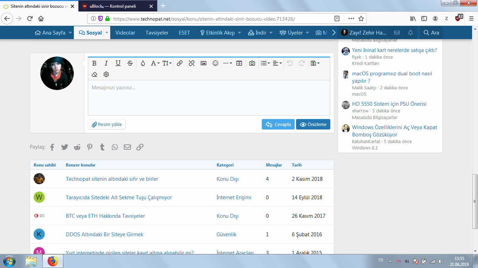
Task: Open the list options dropdown
Action: 265,63
